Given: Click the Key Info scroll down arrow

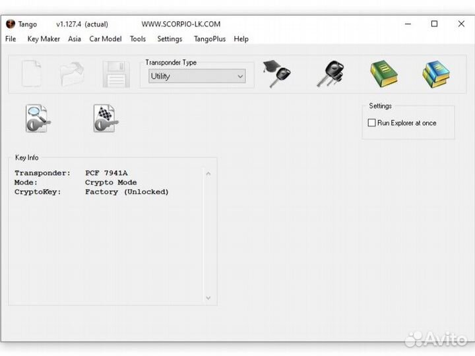Looking at the screenshot, I should point(208,298).
